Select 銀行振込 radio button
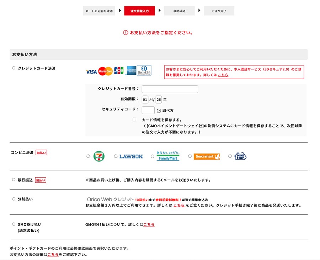320x260 pixels. (14, 180)
